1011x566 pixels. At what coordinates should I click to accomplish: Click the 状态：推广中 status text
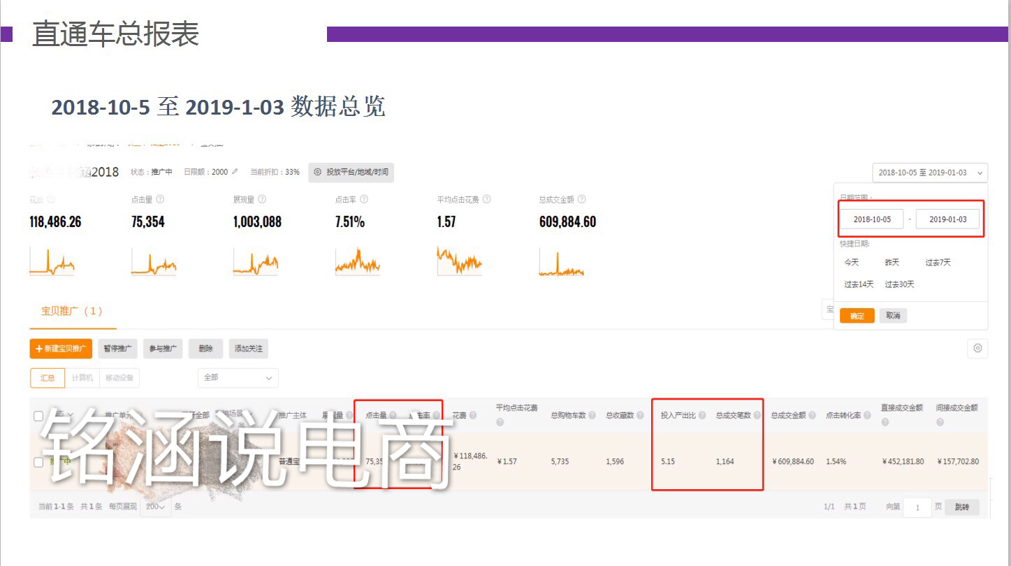click(151, 172)
